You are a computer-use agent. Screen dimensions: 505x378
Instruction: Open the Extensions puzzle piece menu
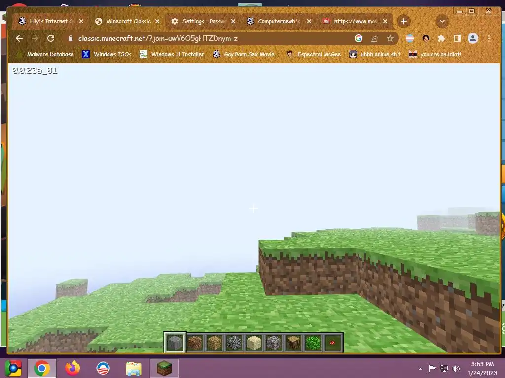[441, 38]
